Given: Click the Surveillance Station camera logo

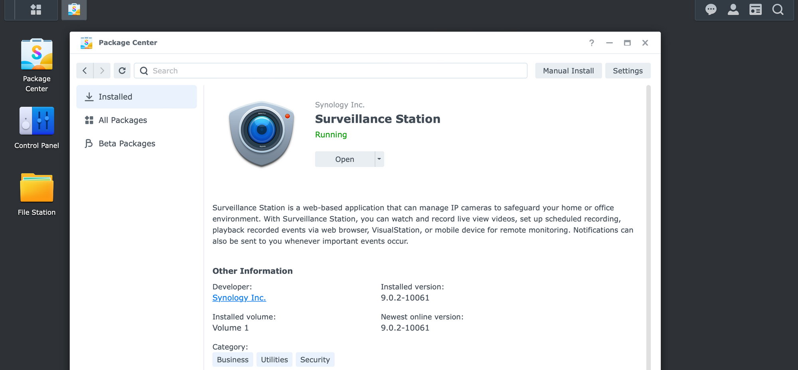Looking at the screenshot, I should coord(262,133).
